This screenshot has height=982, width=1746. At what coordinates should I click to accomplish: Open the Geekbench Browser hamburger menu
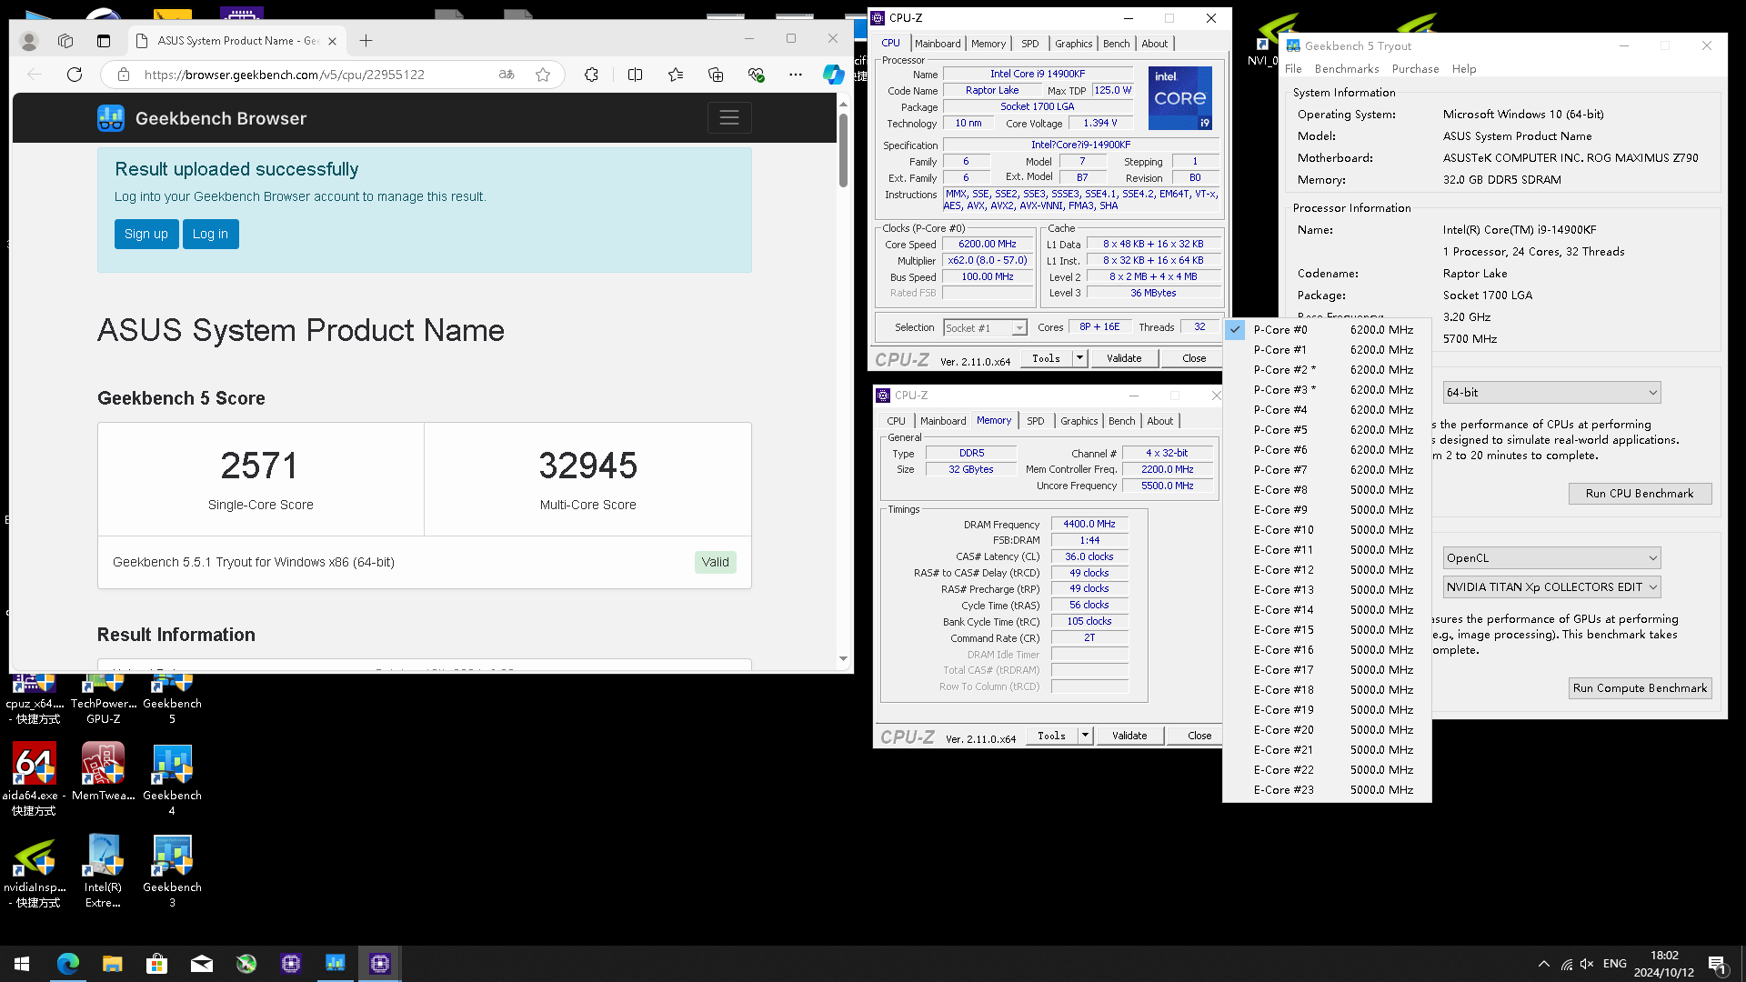[729, 118]
